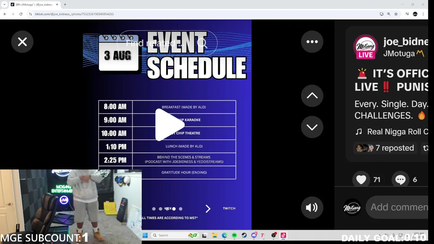434x244 pixels.
Task: Click the tiktok.com address bar URL
Action: (x=74, y=14)
